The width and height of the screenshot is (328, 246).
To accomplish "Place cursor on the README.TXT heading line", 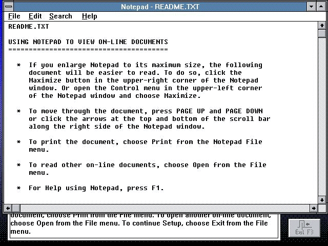I will (x=29, y=27).
